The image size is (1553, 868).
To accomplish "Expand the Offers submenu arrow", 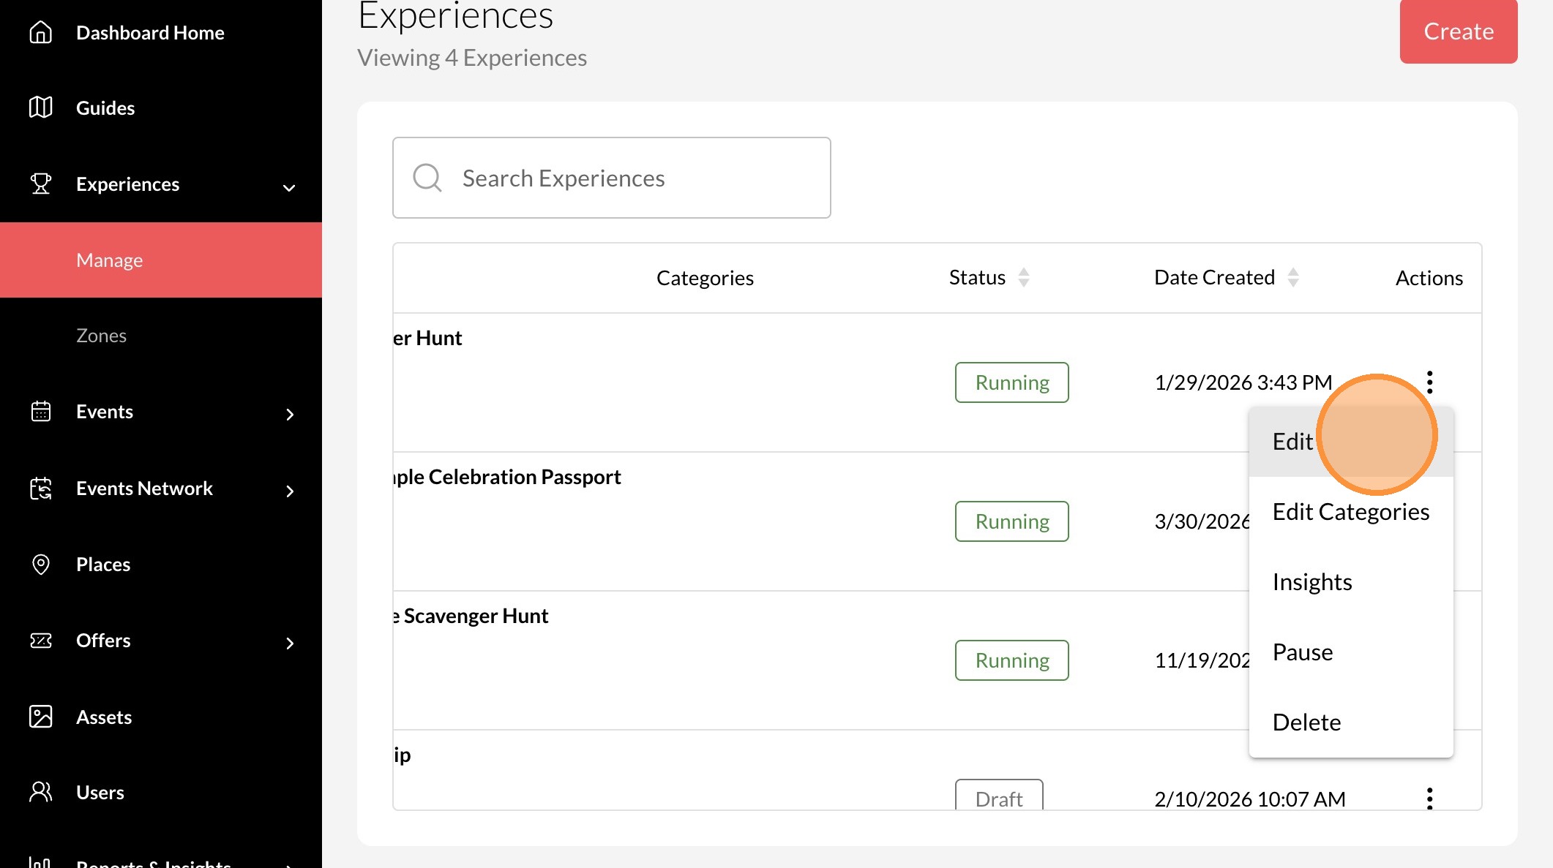I will 290,643.
